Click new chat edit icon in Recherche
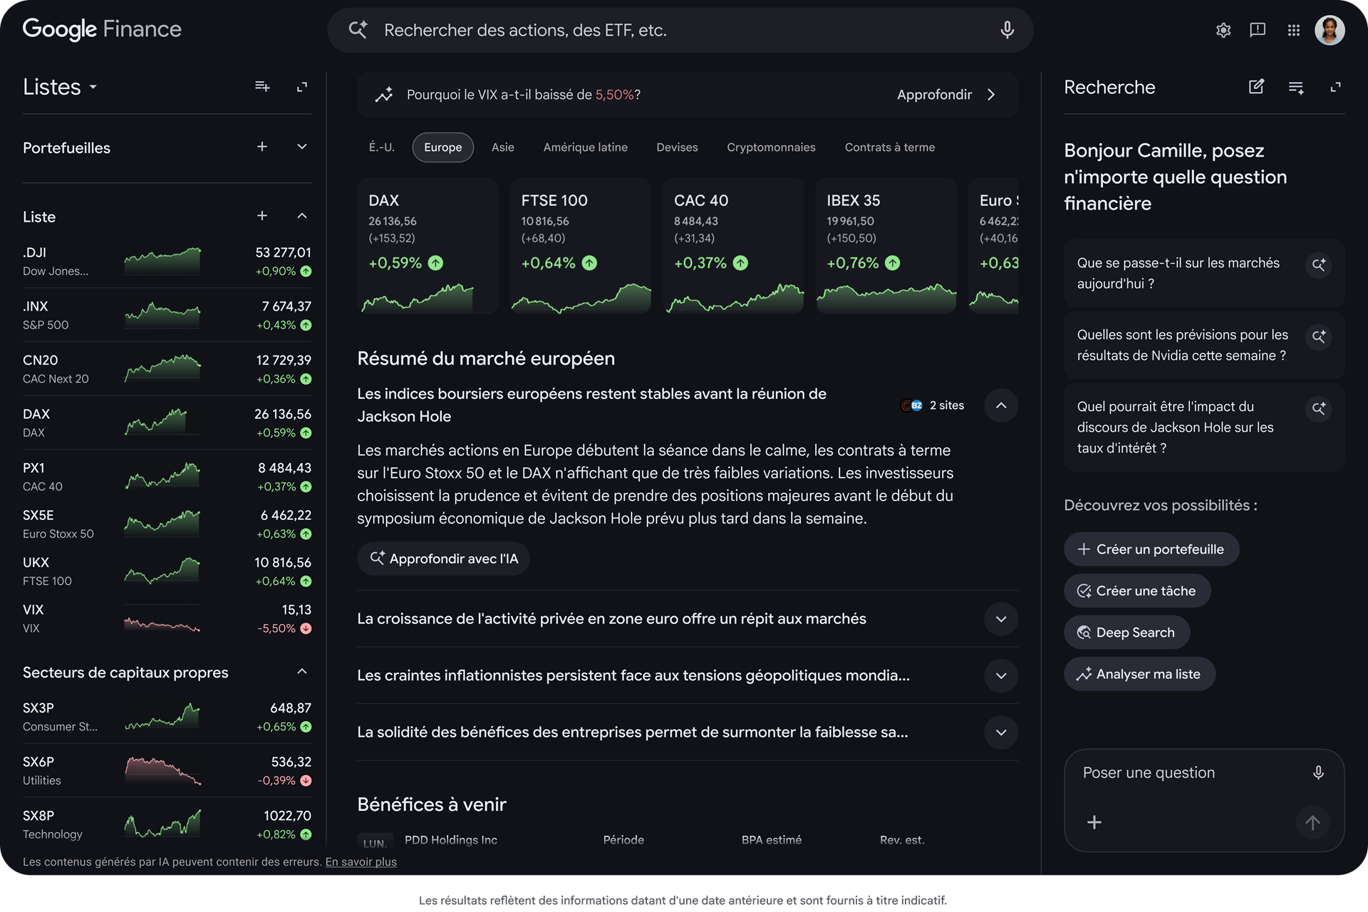This screenshot has width=1368, height=912. pyautogui.click(x=1256, y=87)
